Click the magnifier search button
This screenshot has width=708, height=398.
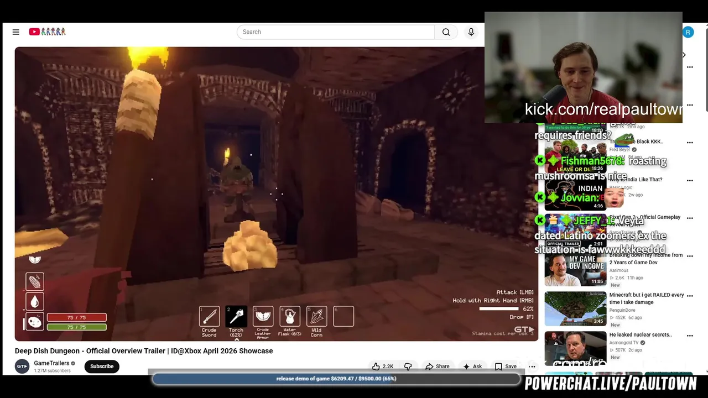[446, 32]
